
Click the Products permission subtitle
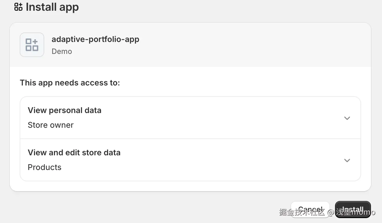pyautogui.click(x=45, y=167)
